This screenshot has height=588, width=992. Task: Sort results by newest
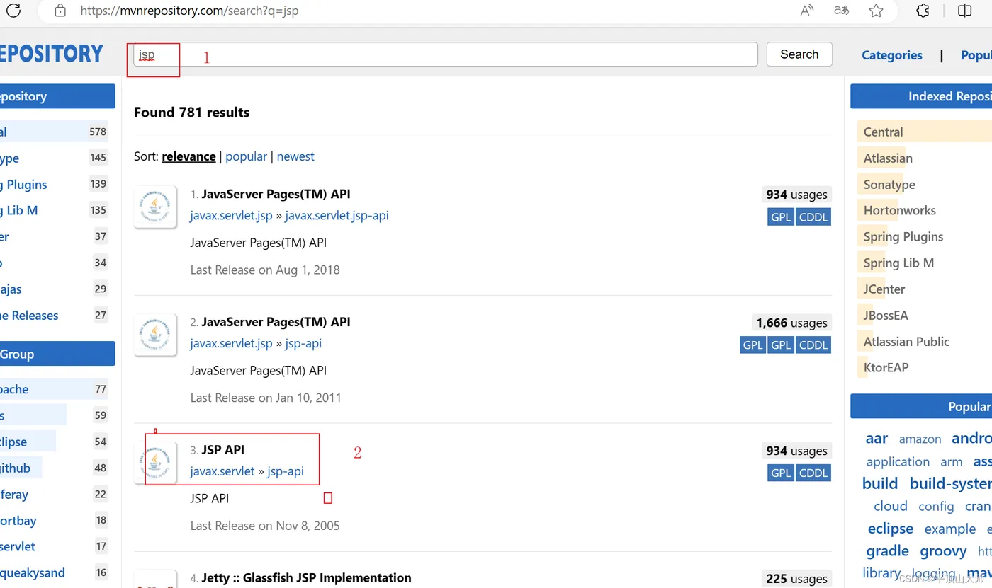[295, 156]
